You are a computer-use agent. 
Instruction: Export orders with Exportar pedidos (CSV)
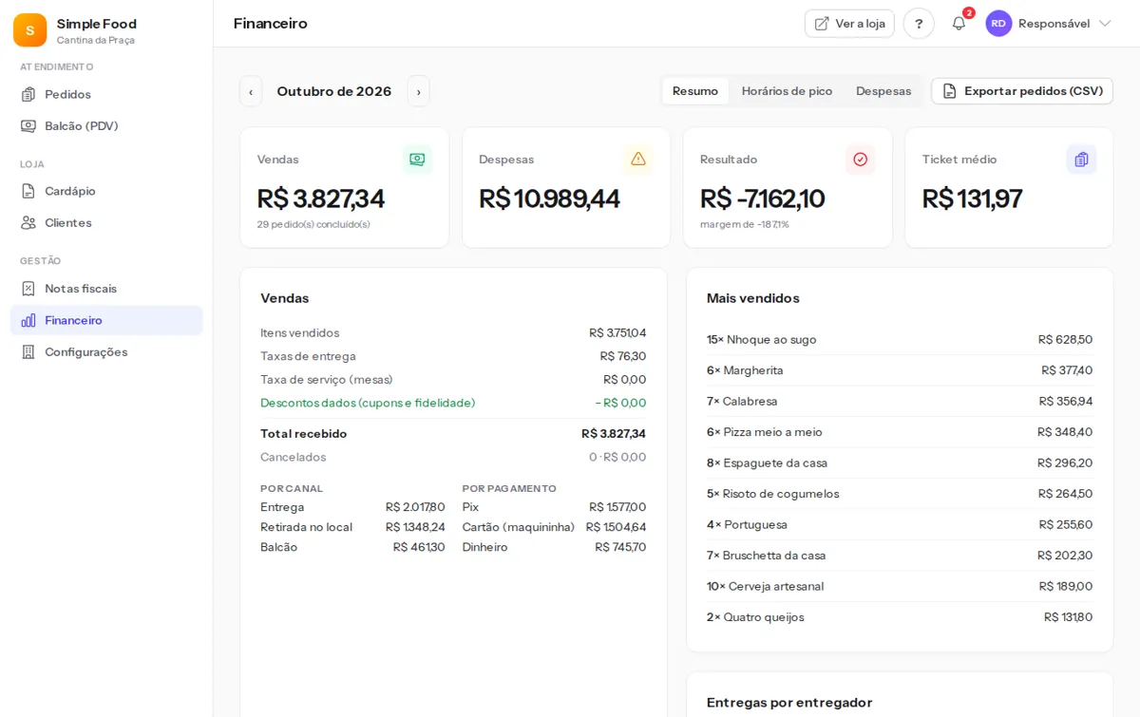coord(1022,91)
